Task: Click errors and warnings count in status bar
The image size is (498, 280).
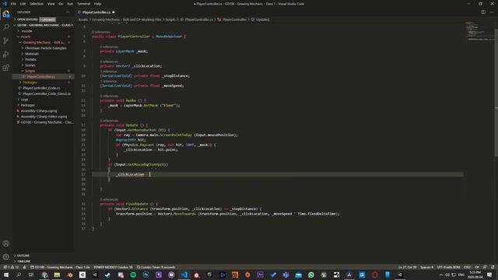Action: tap(11, 268)
